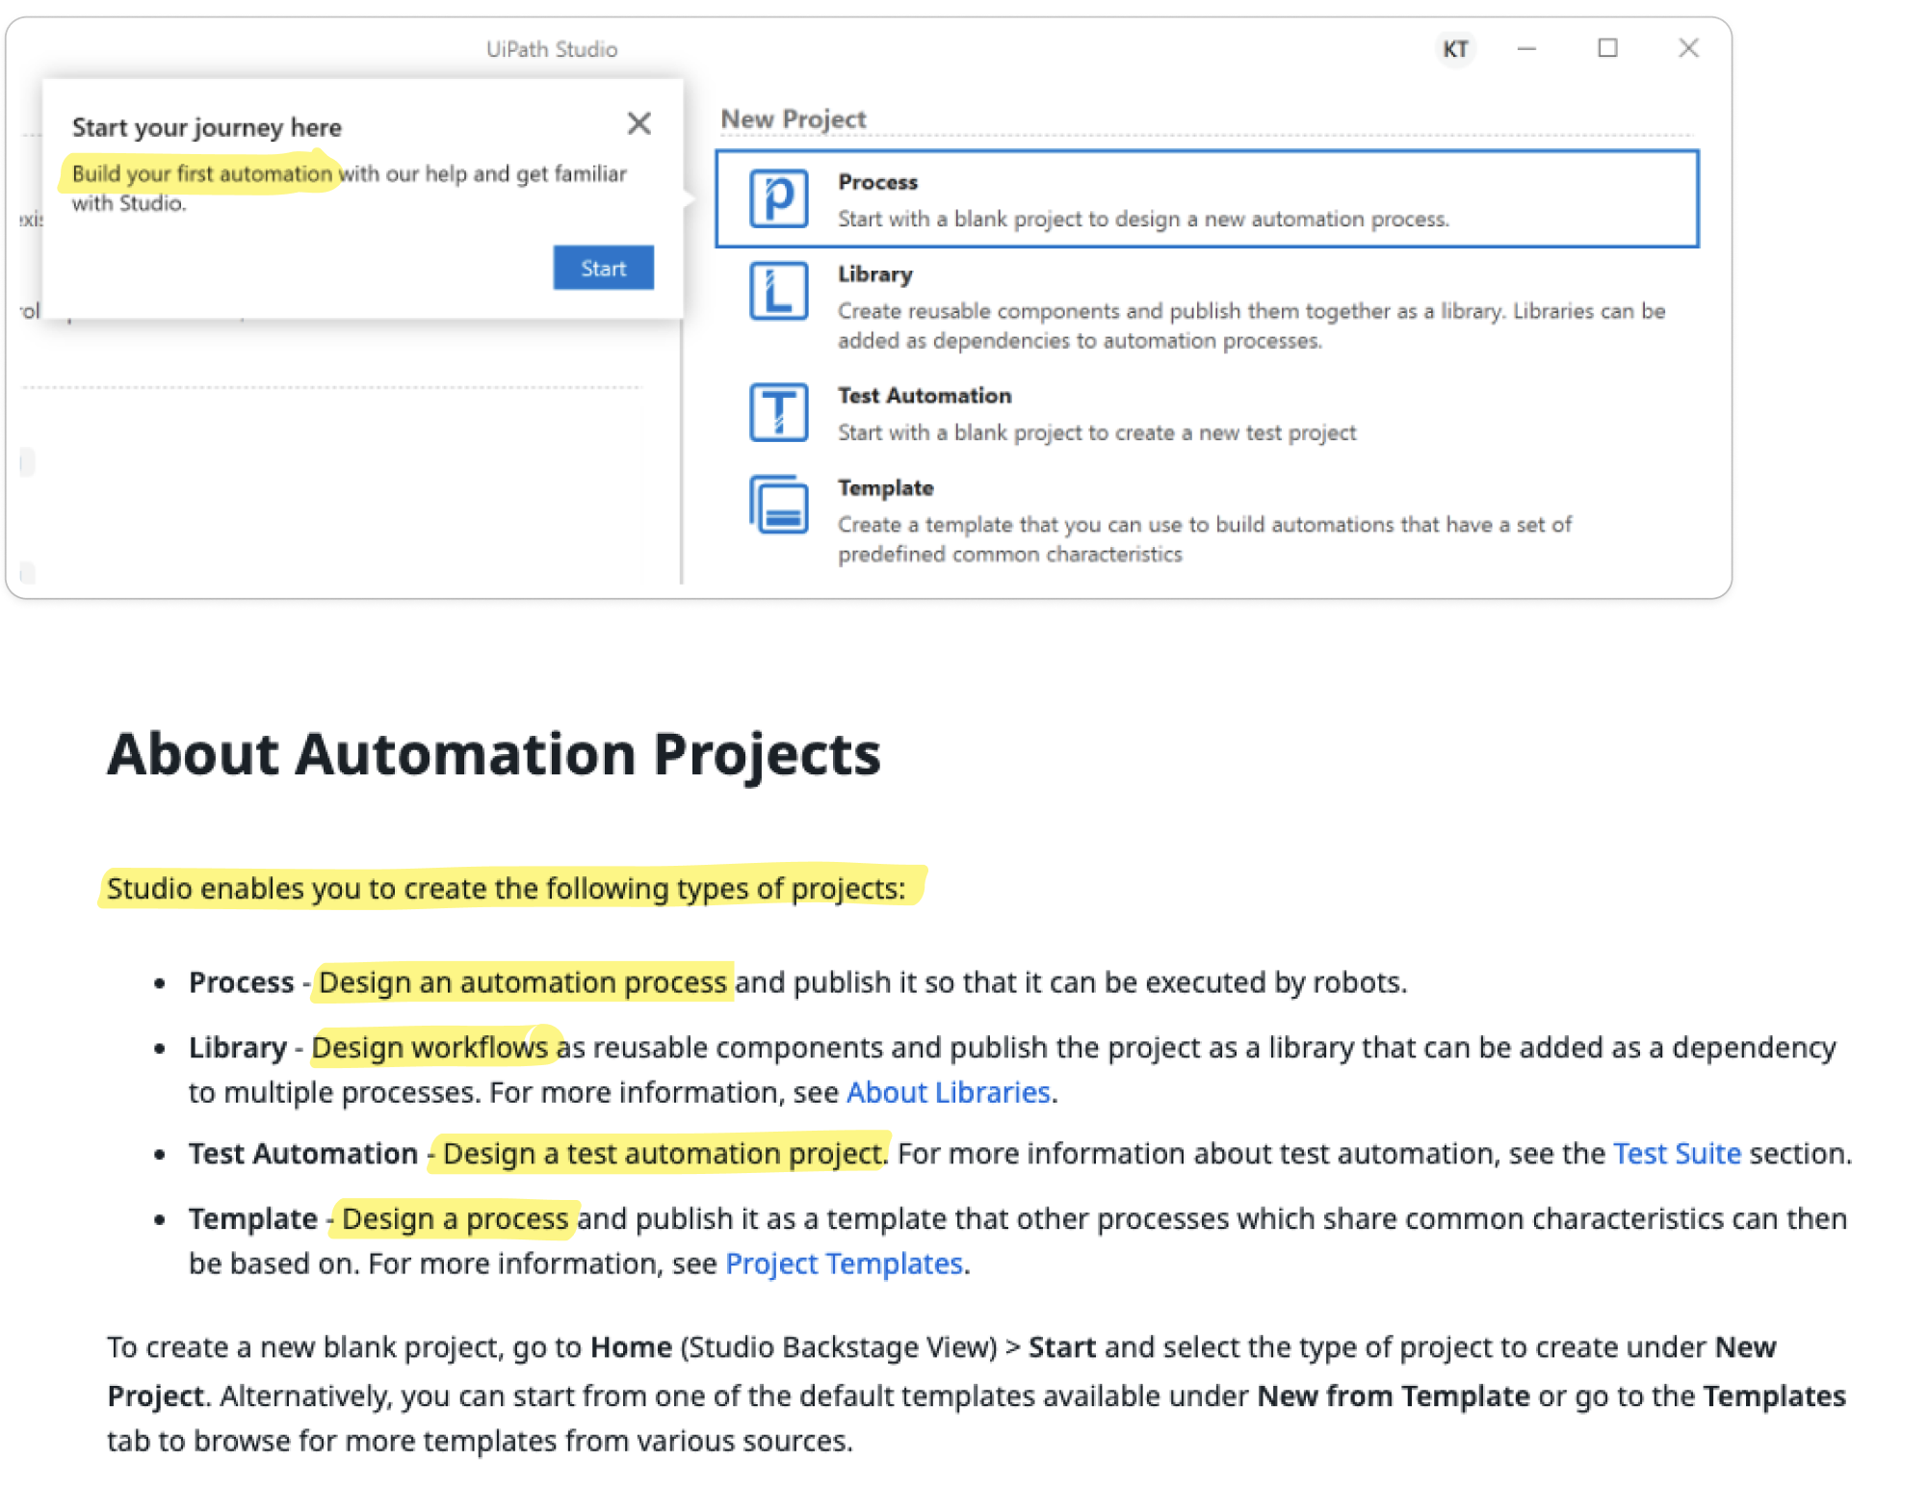Click highlighted 'Design an automation process' text
The image size is (1928, 1487).
(522, 982)
